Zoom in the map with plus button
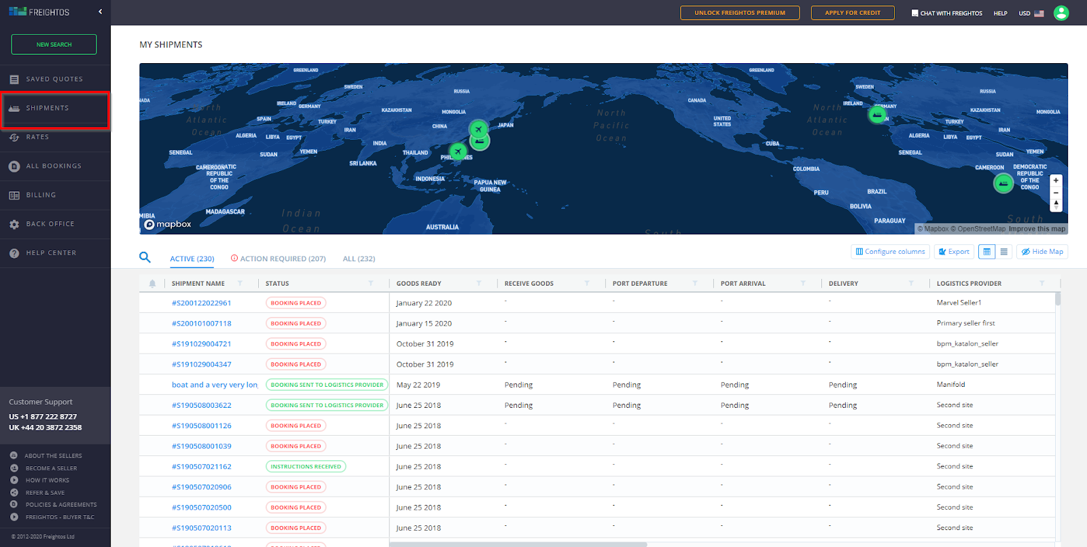The width and height of the screenshot is (1087, 547). (x=1056, y=181)
